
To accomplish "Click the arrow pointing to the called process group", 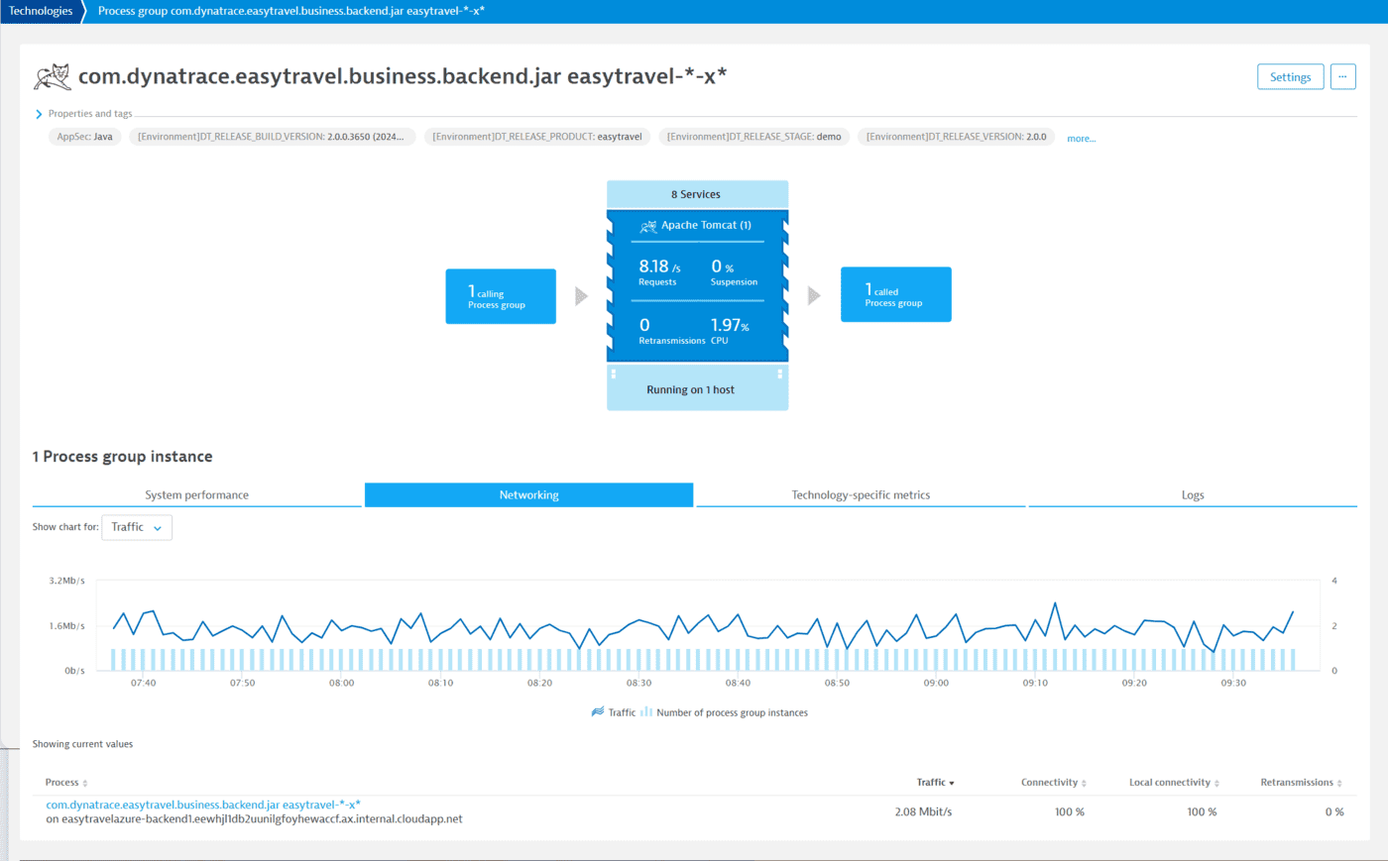I will point(814,295).
